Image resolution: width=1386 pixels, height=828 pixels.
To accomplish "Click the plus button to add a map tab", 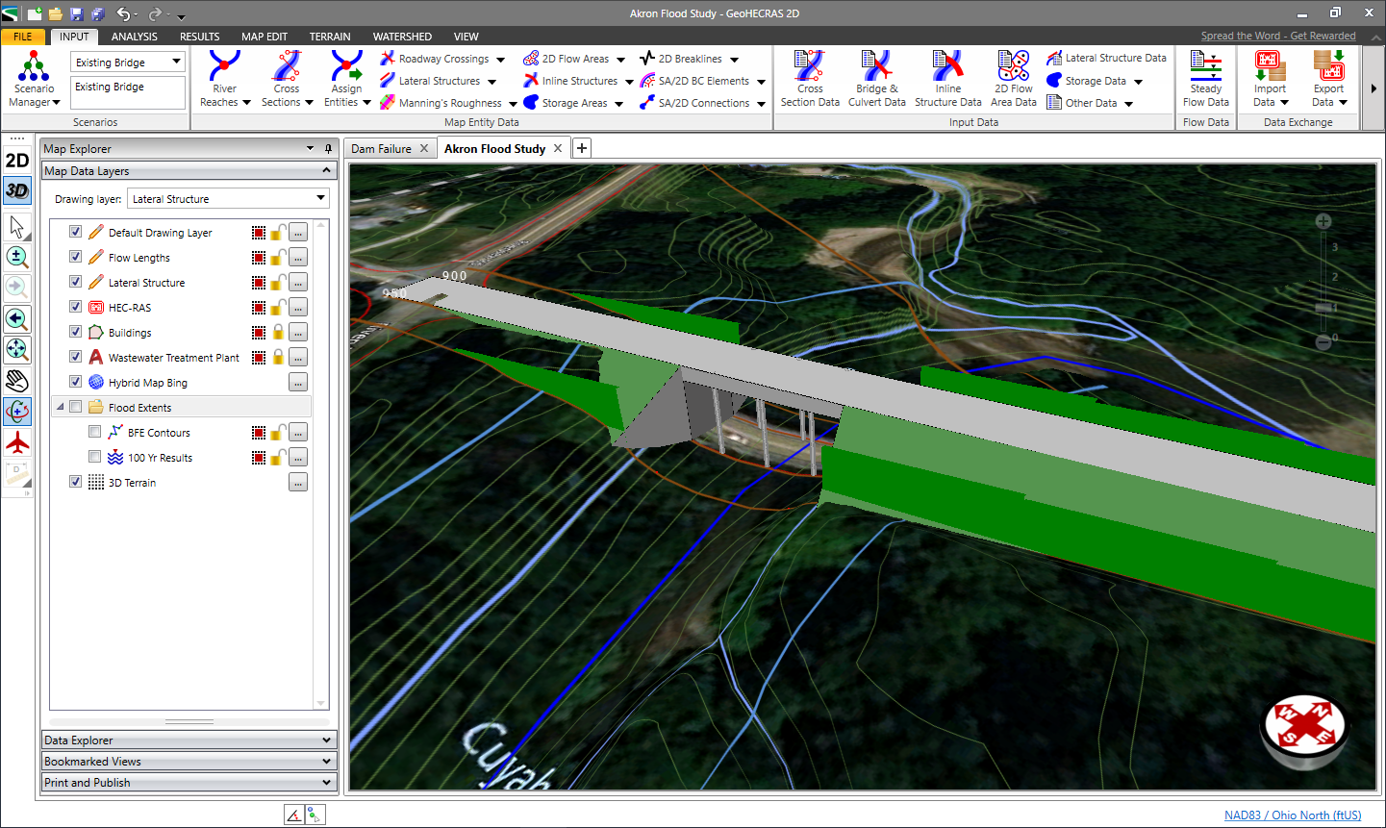I will [582, 148].
